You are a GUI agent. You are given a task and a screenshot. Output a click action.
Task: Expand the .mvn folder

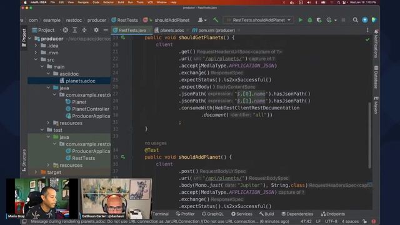click(x=36, y=52)
